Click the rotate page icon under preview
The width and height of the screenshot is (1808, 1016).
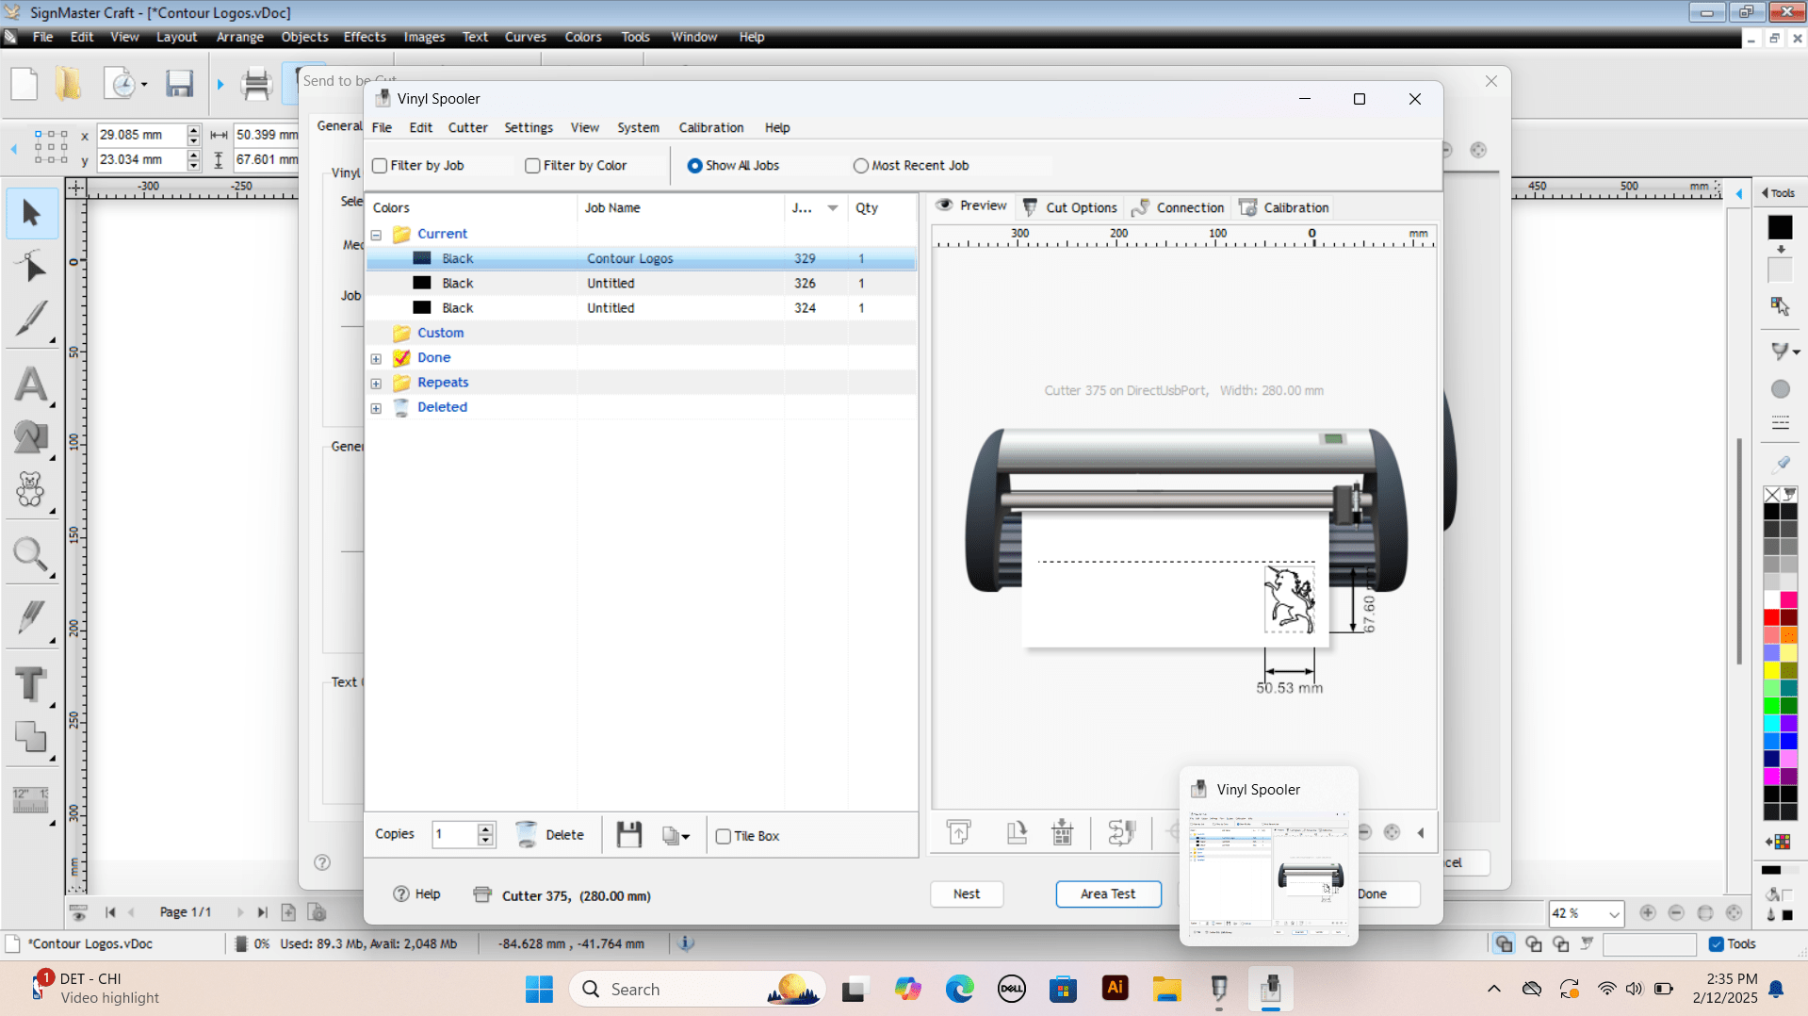(1017, 832)
